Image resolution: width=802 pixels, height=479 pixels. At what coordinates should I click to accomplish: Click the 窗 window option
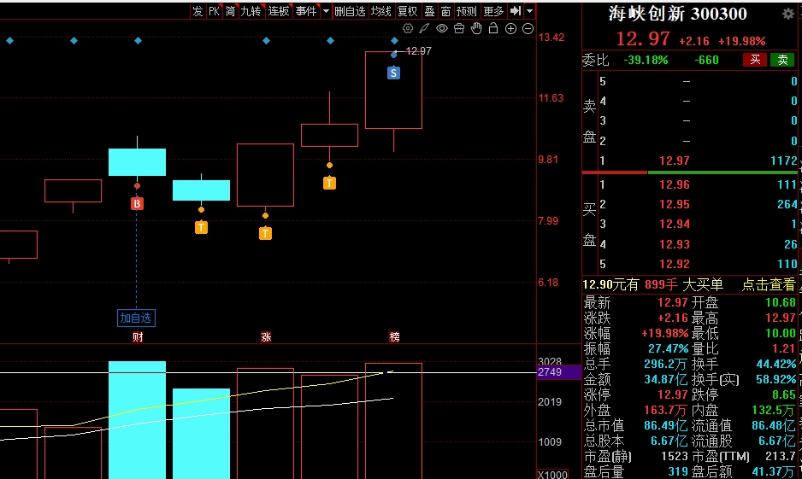(x=446, y=11)
